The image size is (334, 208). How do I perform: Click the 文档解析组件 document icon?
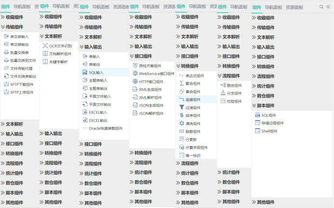(x=45, y=53)
